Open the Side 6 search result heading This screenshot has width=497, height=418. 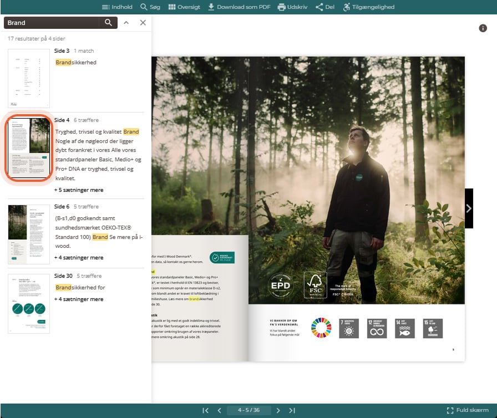pos(62,206)
